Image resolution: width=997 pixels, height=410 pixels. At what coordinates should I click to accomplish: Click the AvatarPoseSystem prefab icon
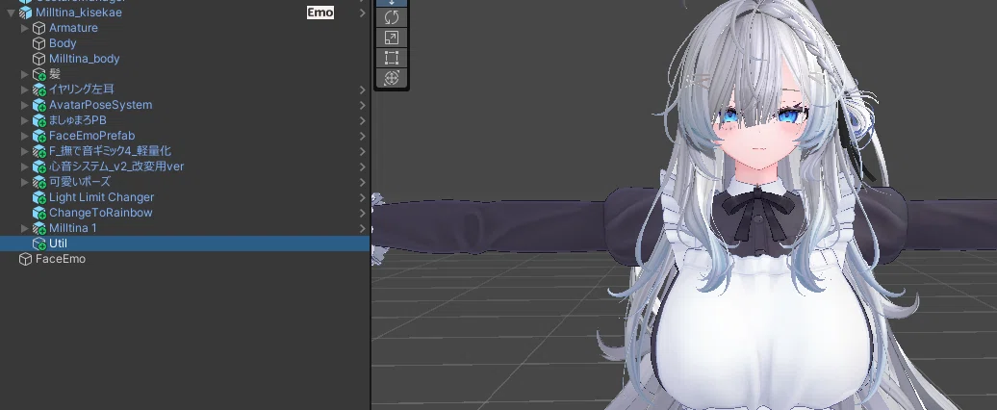[x=39, y=105]
